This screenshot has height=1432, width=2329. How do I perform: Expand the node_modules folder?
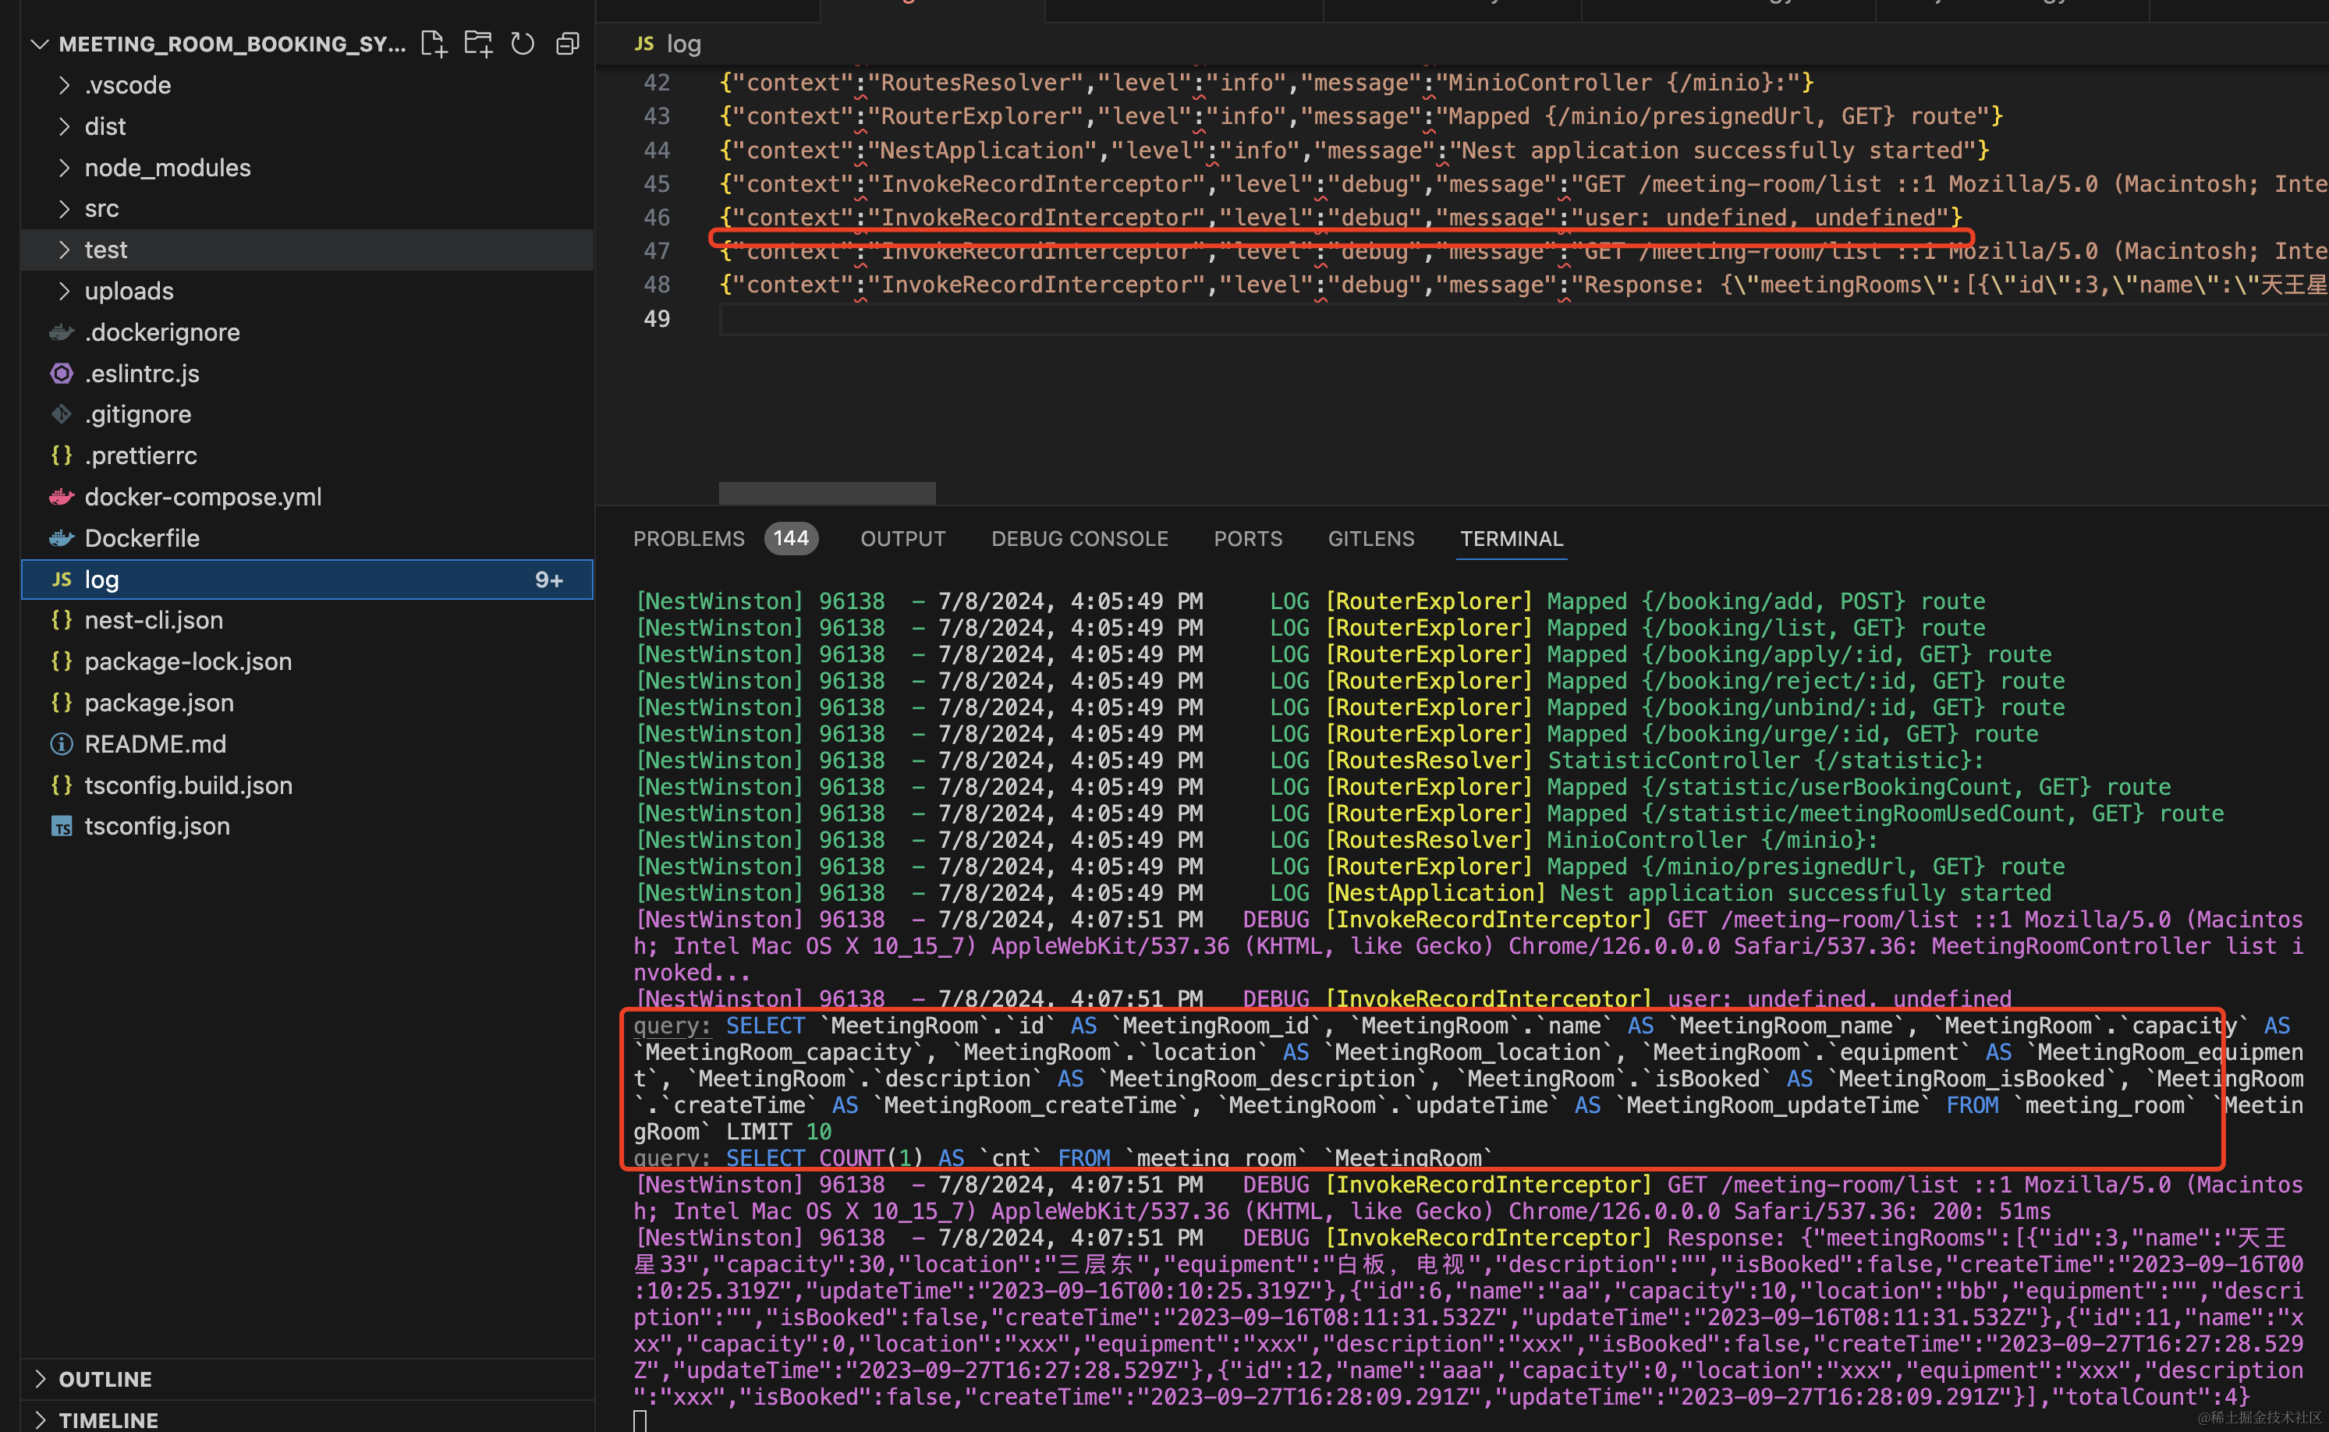(x=168, y=168)
